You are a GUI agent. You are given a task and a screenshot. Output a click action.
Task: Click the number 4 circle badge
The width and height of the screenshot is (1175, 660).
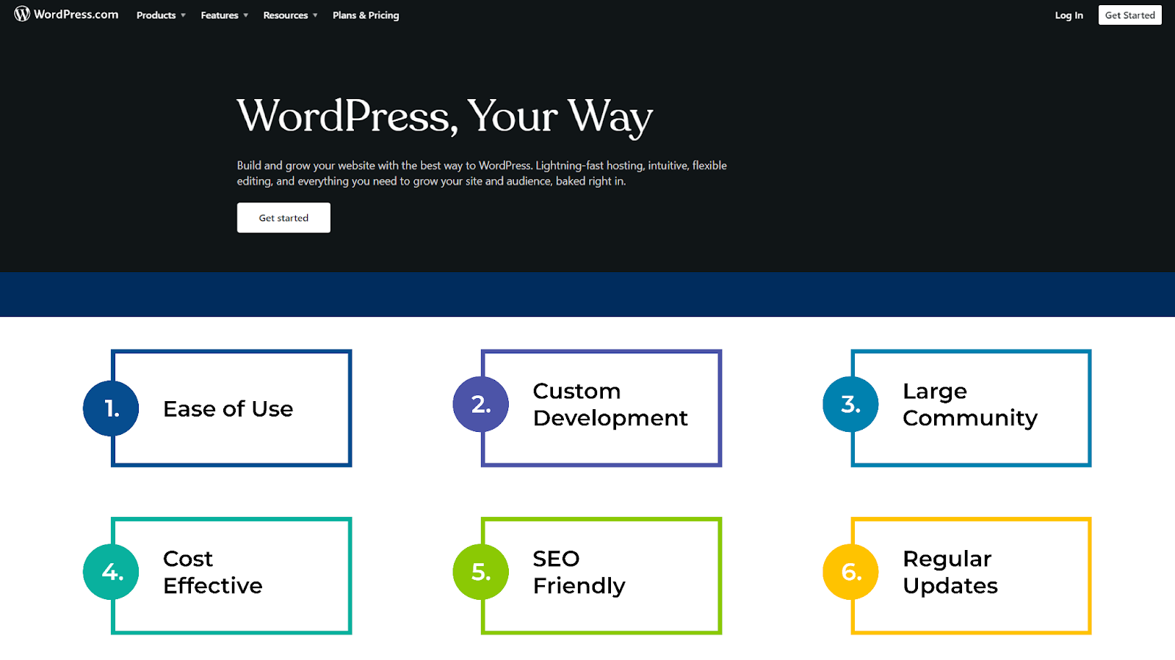point(111,572)
